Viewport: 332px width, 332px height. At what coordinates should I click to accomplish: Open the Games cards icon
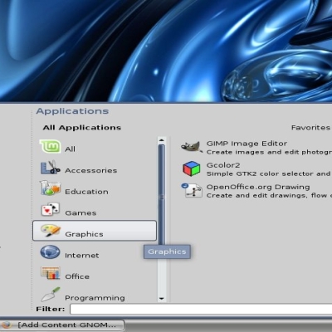coord(50,209)
